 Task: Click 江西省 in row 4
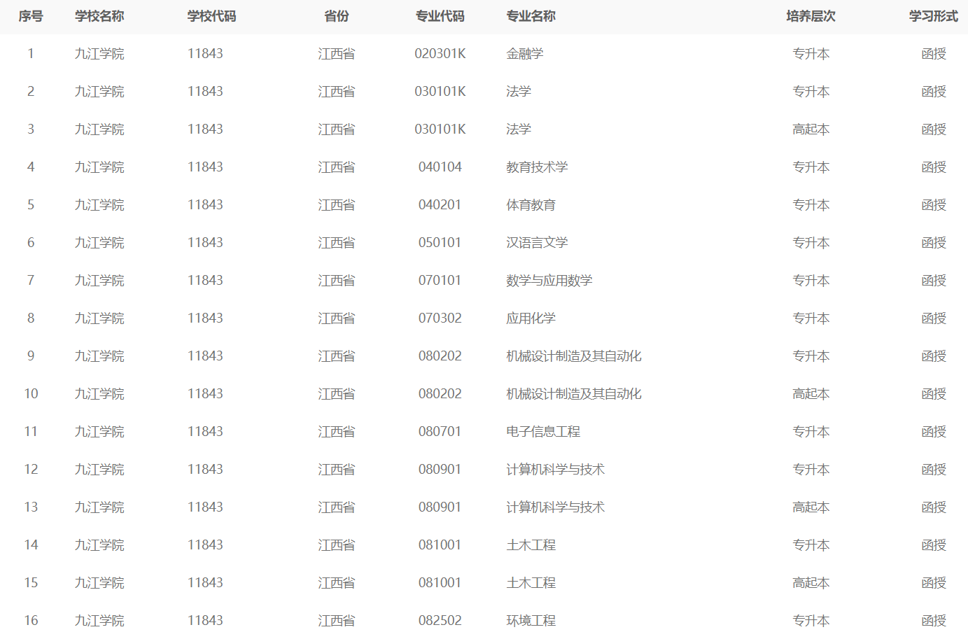click(337, 167)
